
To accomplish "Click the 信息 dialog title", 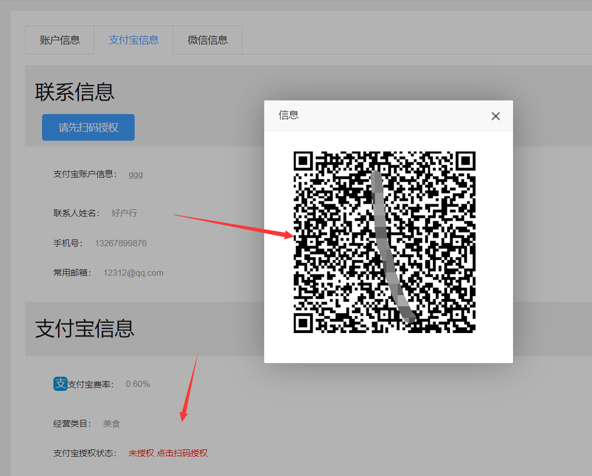I will tap(289, 115).
